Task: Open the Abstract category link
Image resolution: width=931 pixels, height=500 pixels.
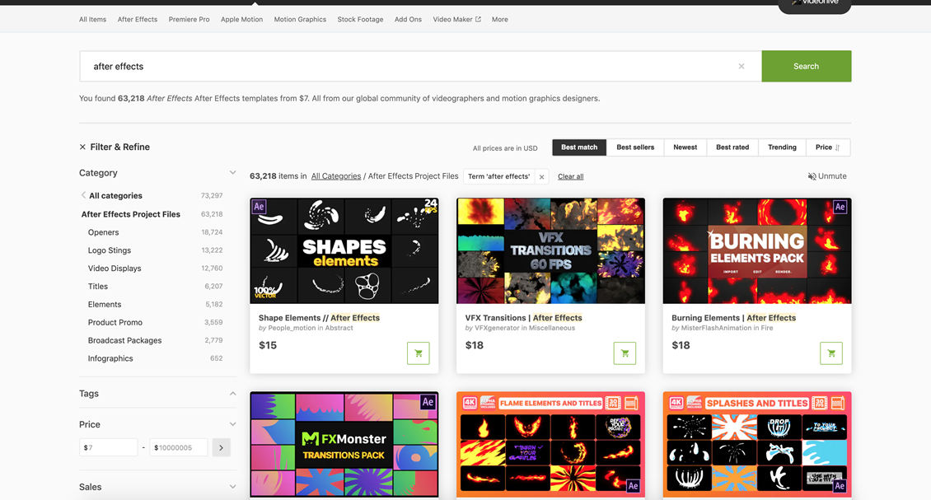Action: point(339,328)
